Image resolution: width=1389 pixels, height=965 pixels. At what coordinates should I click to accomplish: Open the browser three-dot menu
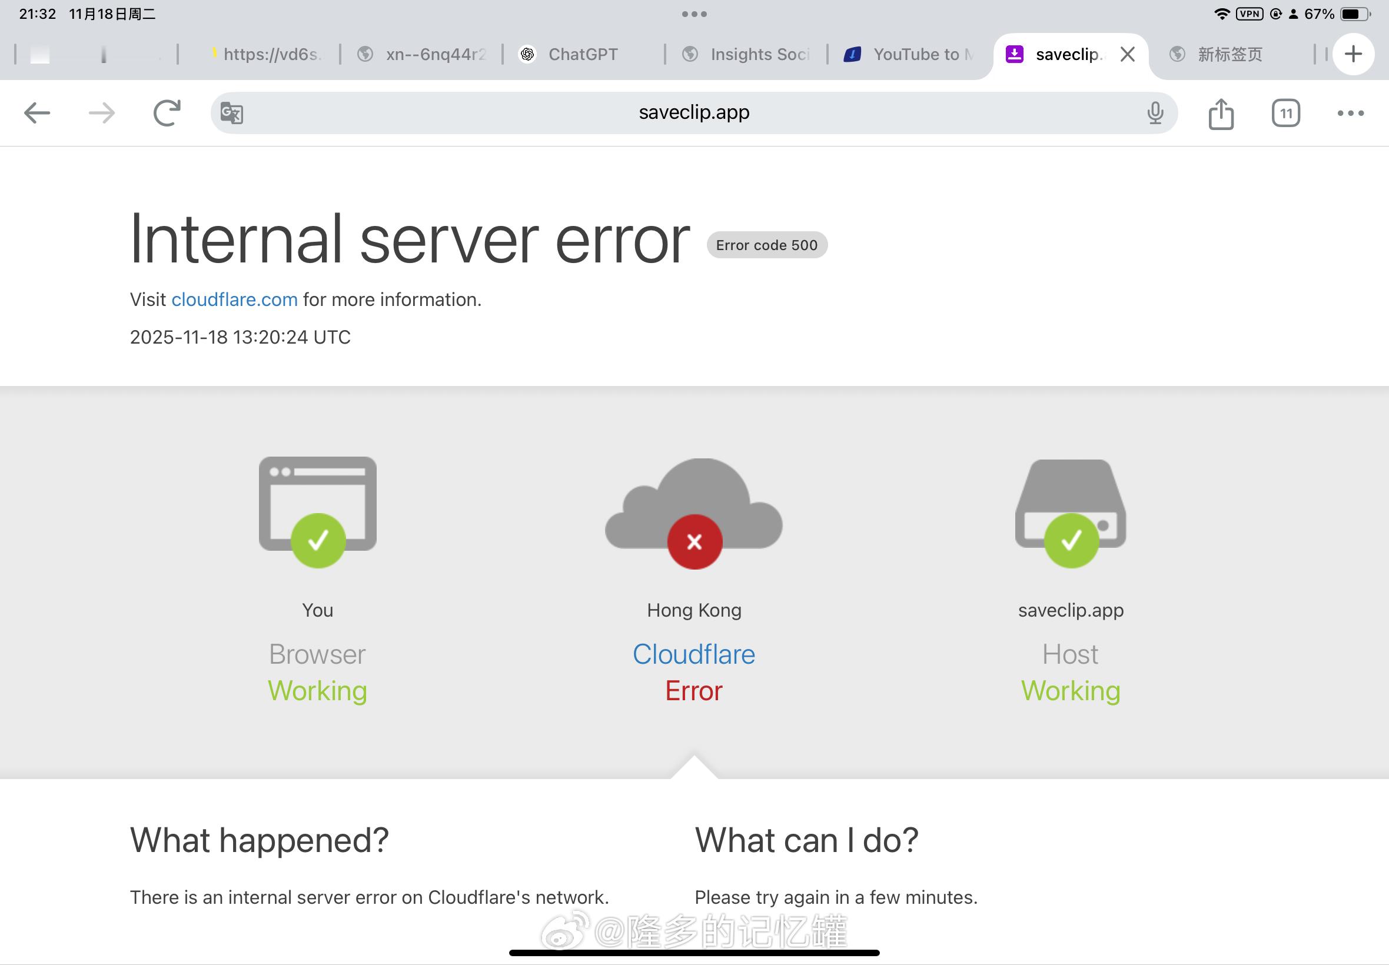point(1350,113)
